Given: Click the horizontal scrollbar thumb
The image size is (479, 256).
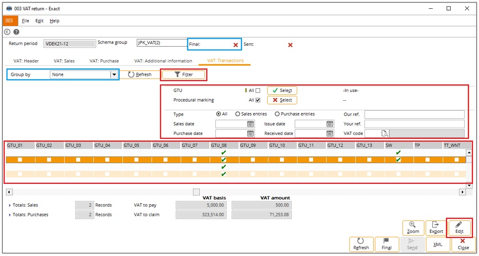Looking at the screenshot, I should point(196,192).
